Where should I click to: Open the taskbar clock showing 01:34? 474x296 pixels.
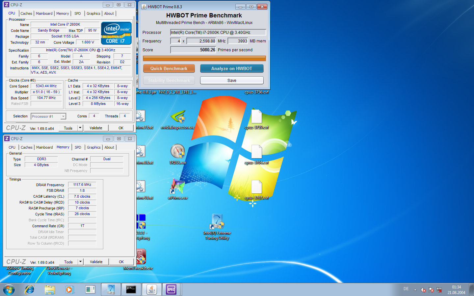click(x=456, y=290)
